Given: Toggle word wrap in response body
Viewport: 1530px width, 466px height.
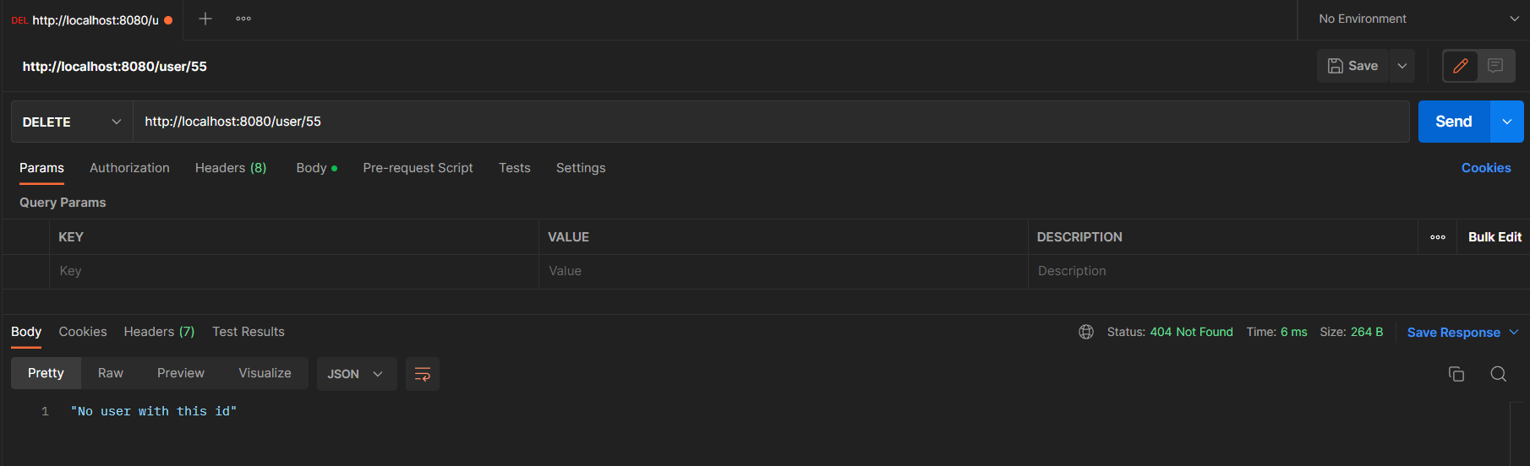Looking at the screenshot, I should coord(423,374).
